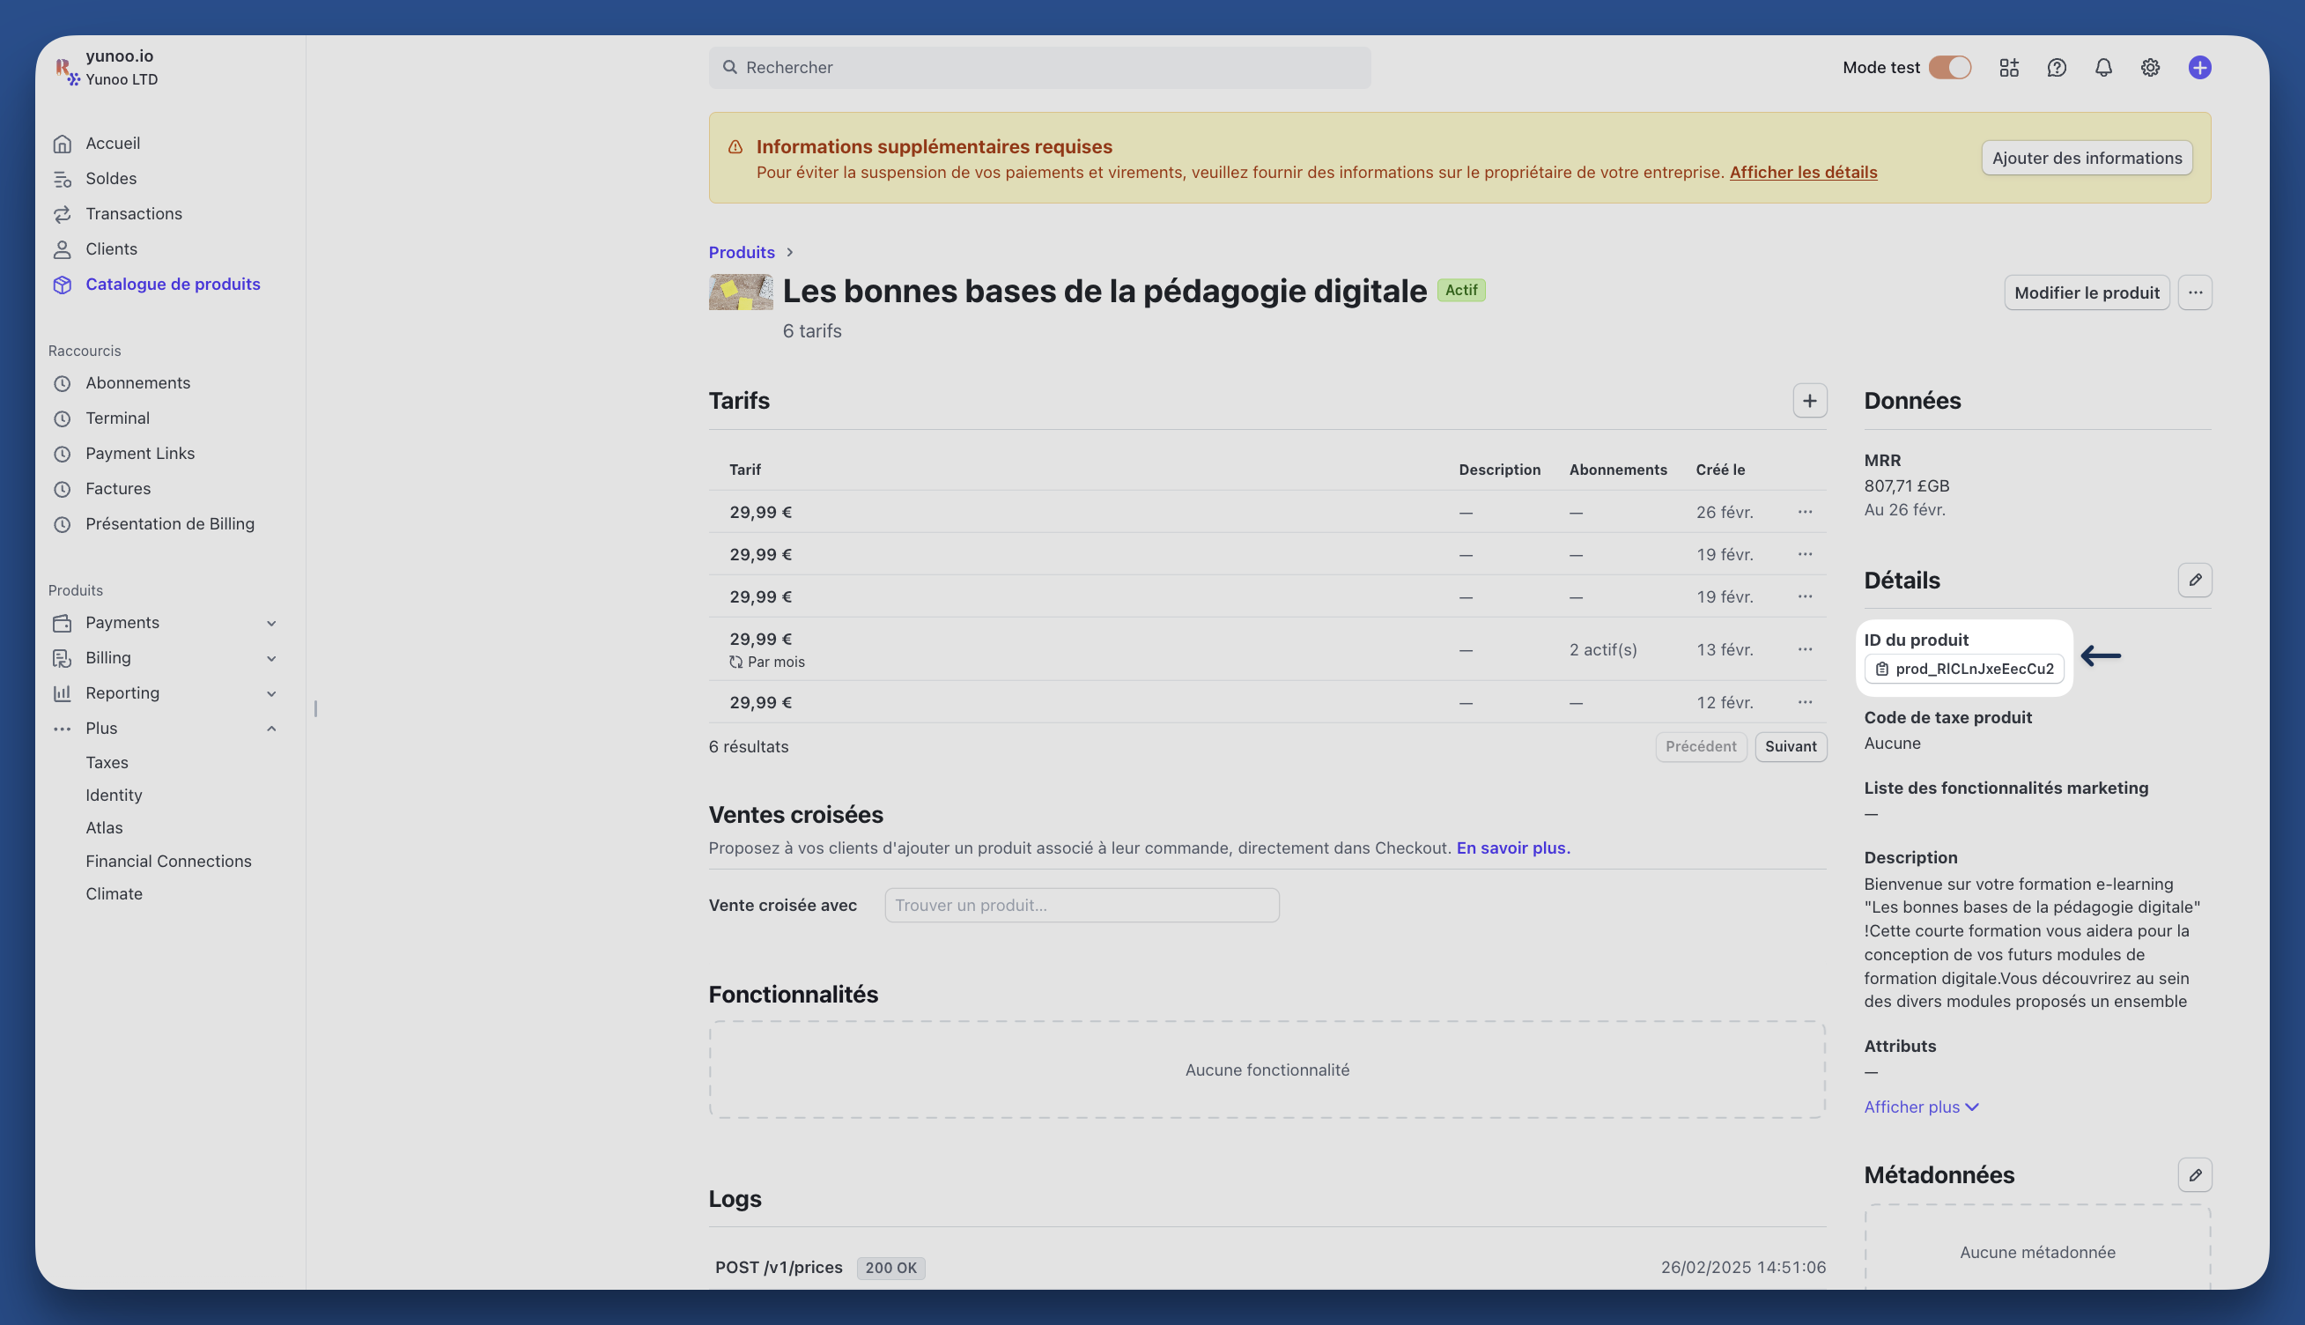Open options for the monthly 29,99 € tarif
This screenshot has width=2305, height=1325.
tap(1804, 649)
